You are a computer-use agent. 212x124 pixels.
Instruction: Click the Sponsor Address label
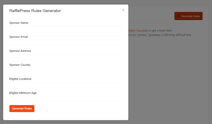coord(20,51)
